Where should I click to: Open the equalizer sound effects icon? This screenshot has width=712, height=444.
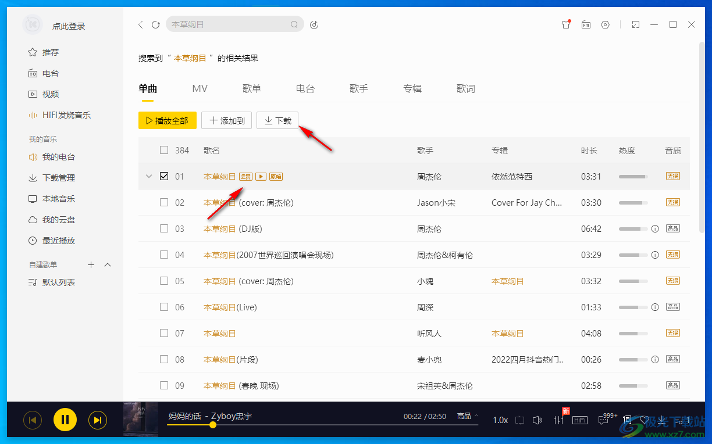(x=559, y=420)
